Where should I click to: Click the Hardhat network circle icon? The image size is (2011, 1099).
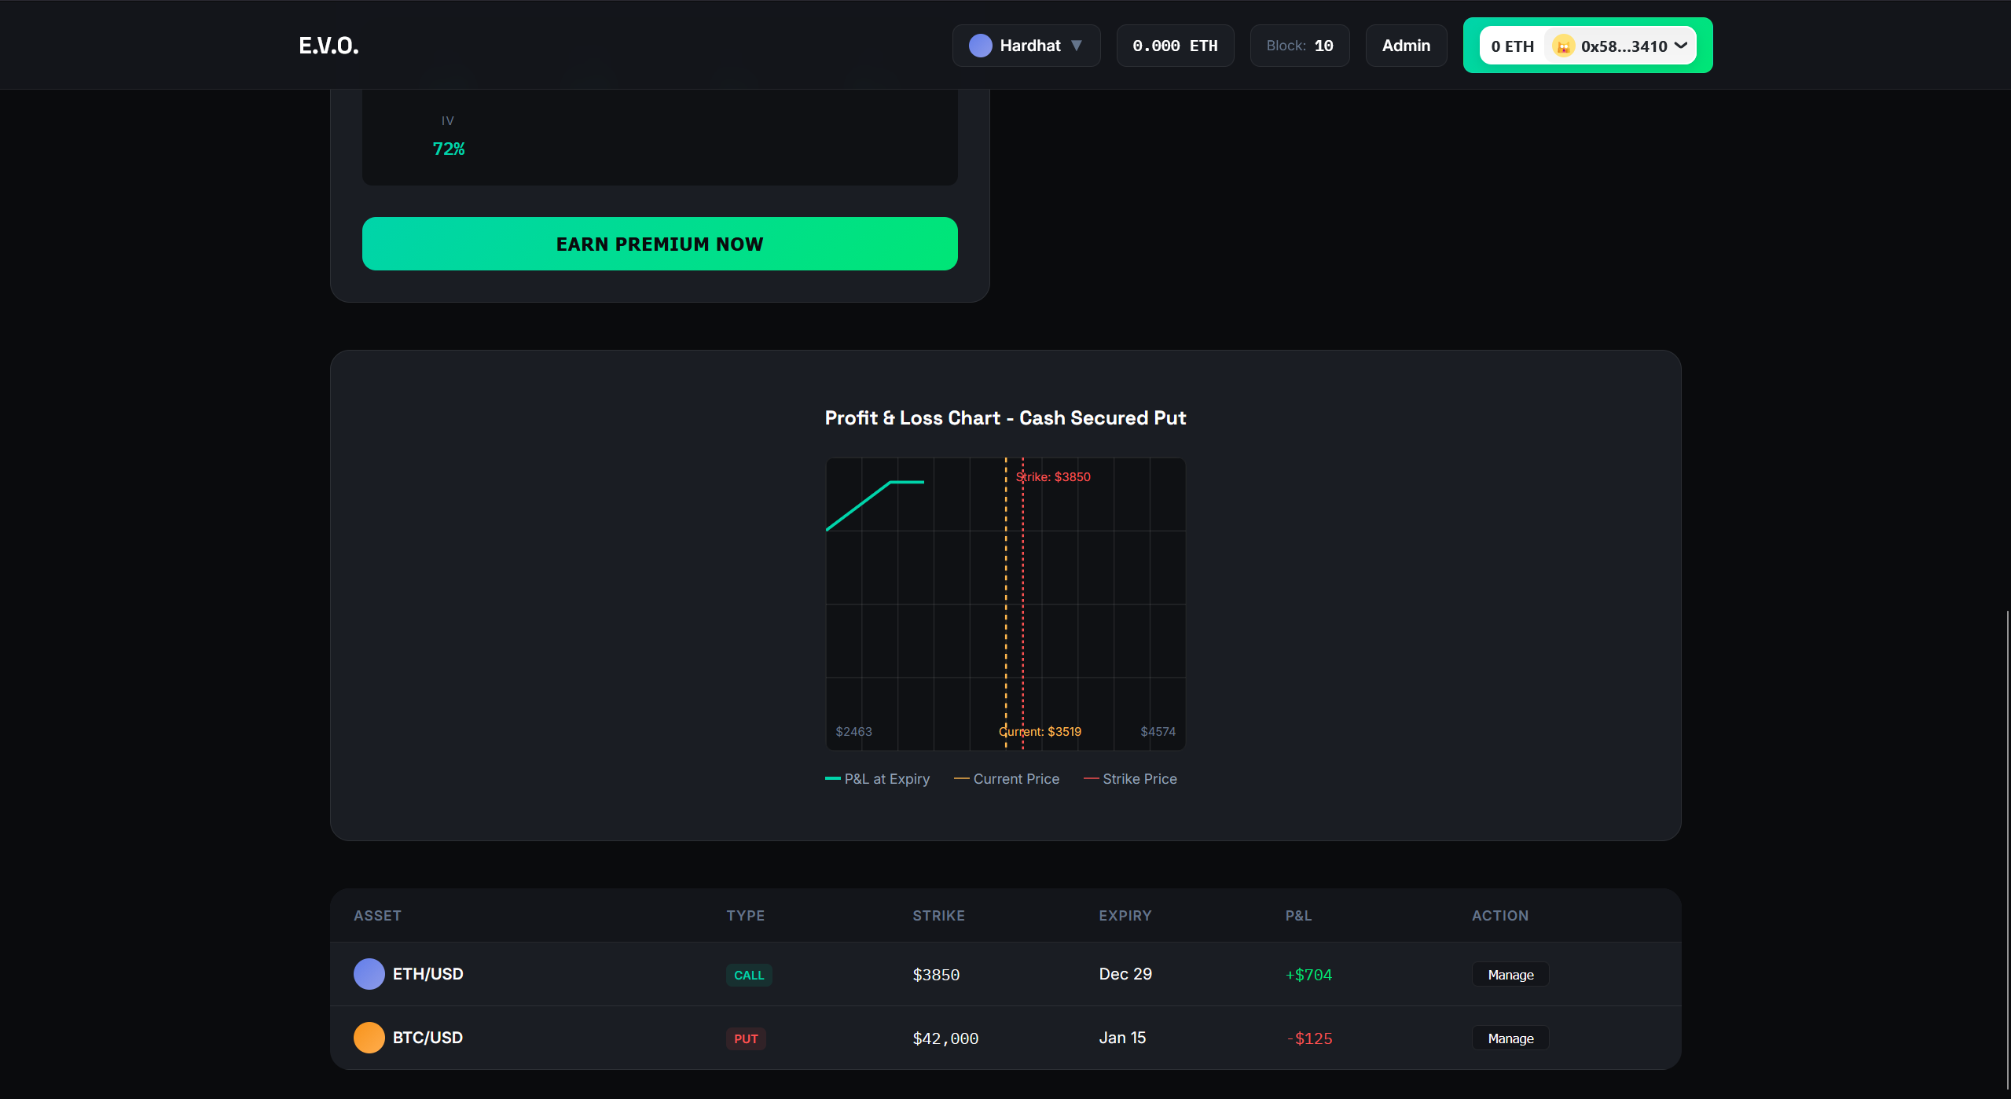(x=980, y=46)
